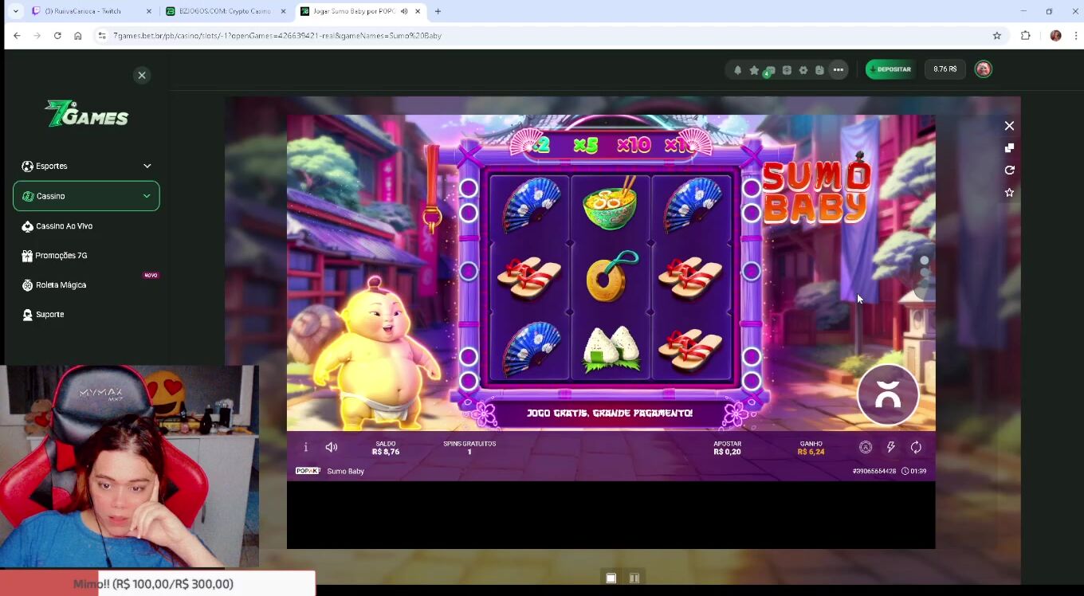Select Cassino in the sidebar
The image size is (1084, 596).
click(x=86, y=196)
